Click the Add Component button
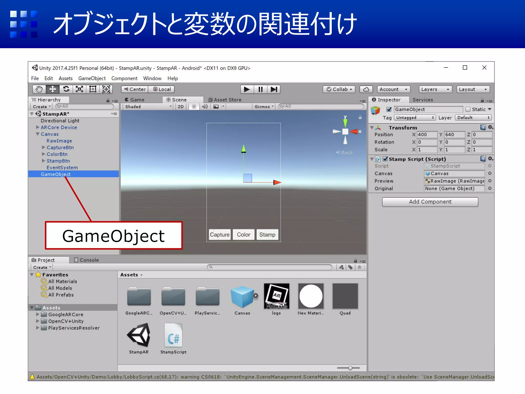 click(430, 202)
